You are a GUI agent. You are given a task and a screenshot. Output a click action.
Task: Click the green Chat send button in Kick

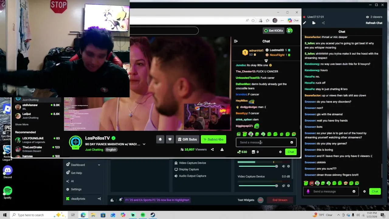291,152
